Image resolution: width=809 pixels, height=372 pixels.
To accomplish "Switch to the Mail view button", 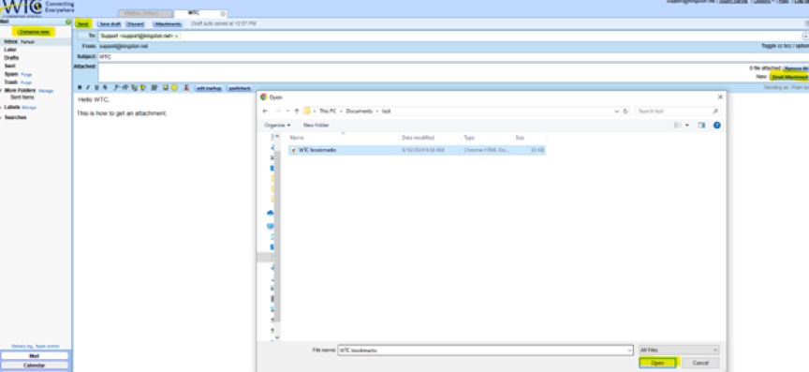I will (x=35, y=356).
